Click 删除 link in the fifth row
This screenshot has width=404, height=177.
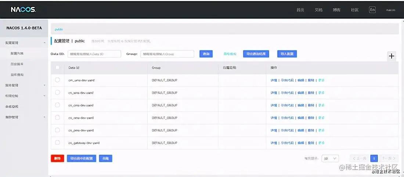[x=311, y=130]
